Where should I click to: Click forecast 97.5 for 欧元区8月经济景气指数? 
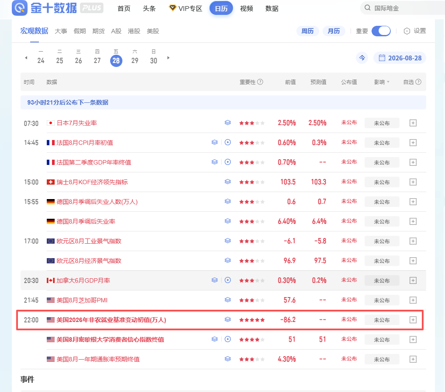point(320,260)
